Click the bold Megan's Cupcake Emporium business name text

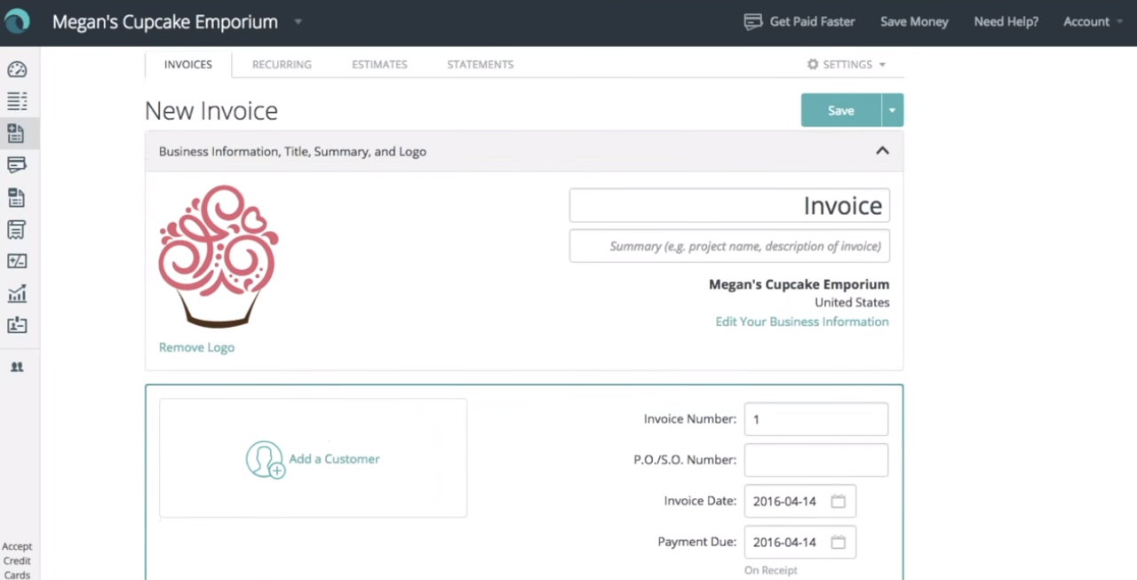tap(799, 284)
